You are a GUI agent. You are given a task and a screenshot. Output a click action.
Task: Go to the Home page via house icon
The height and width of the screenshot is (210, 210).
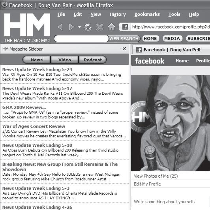111,27
